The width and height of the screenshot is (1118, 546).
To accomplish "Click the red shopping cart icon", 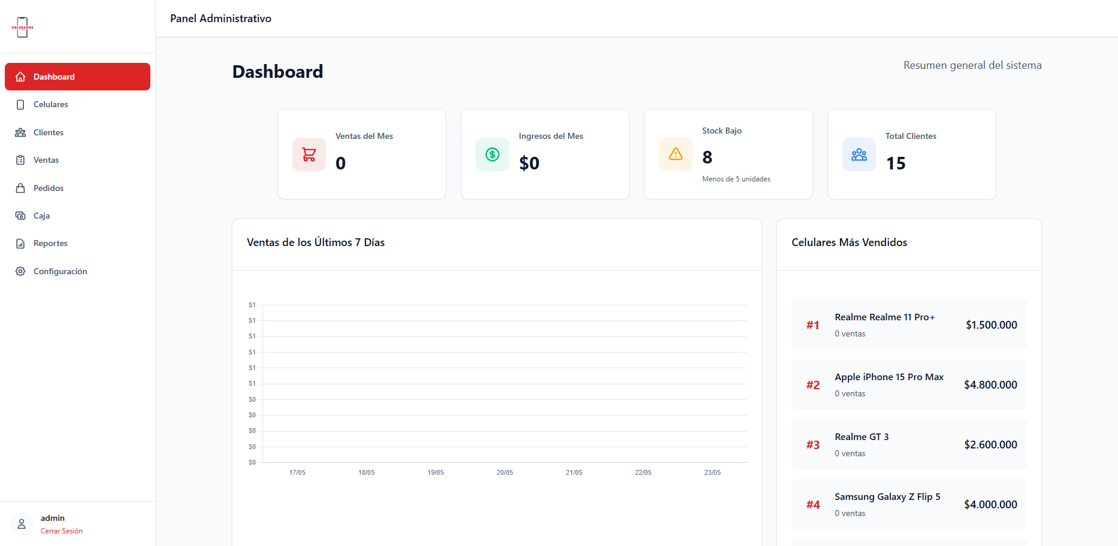I will point(309,154).
